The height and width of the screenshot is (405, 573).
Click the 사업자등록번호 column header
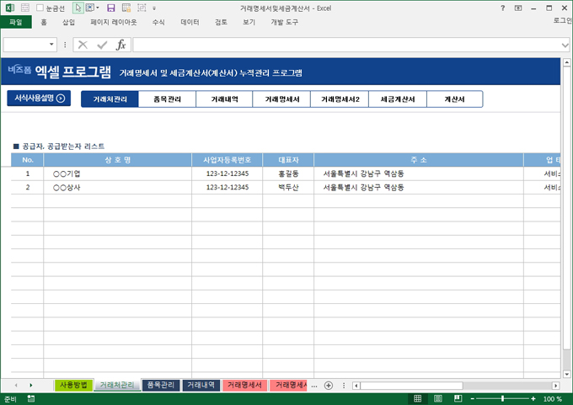[227, 160]
